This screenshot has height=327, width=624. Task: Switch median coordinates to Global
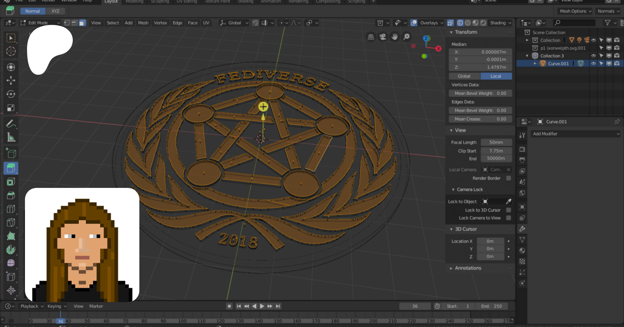pos(464,76)
